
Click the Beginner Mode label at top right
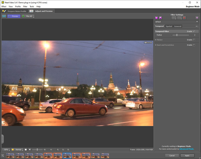pos(193,7)
